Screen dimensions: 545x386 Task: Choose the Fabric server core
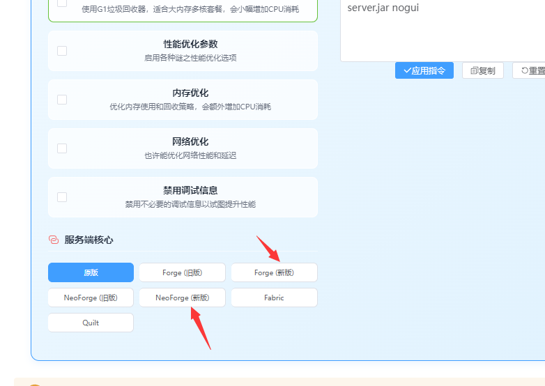[274, 298]
